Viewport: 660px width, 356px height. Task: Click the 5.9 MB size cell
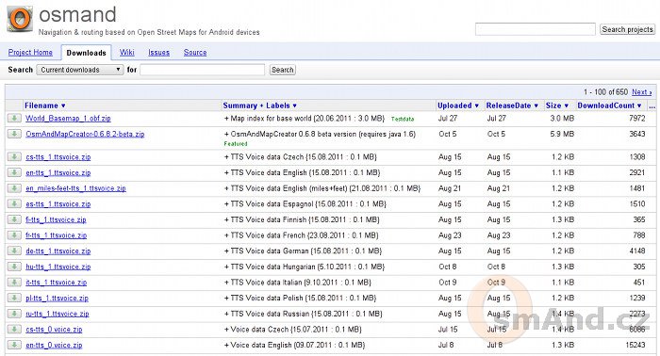[562, 134]
